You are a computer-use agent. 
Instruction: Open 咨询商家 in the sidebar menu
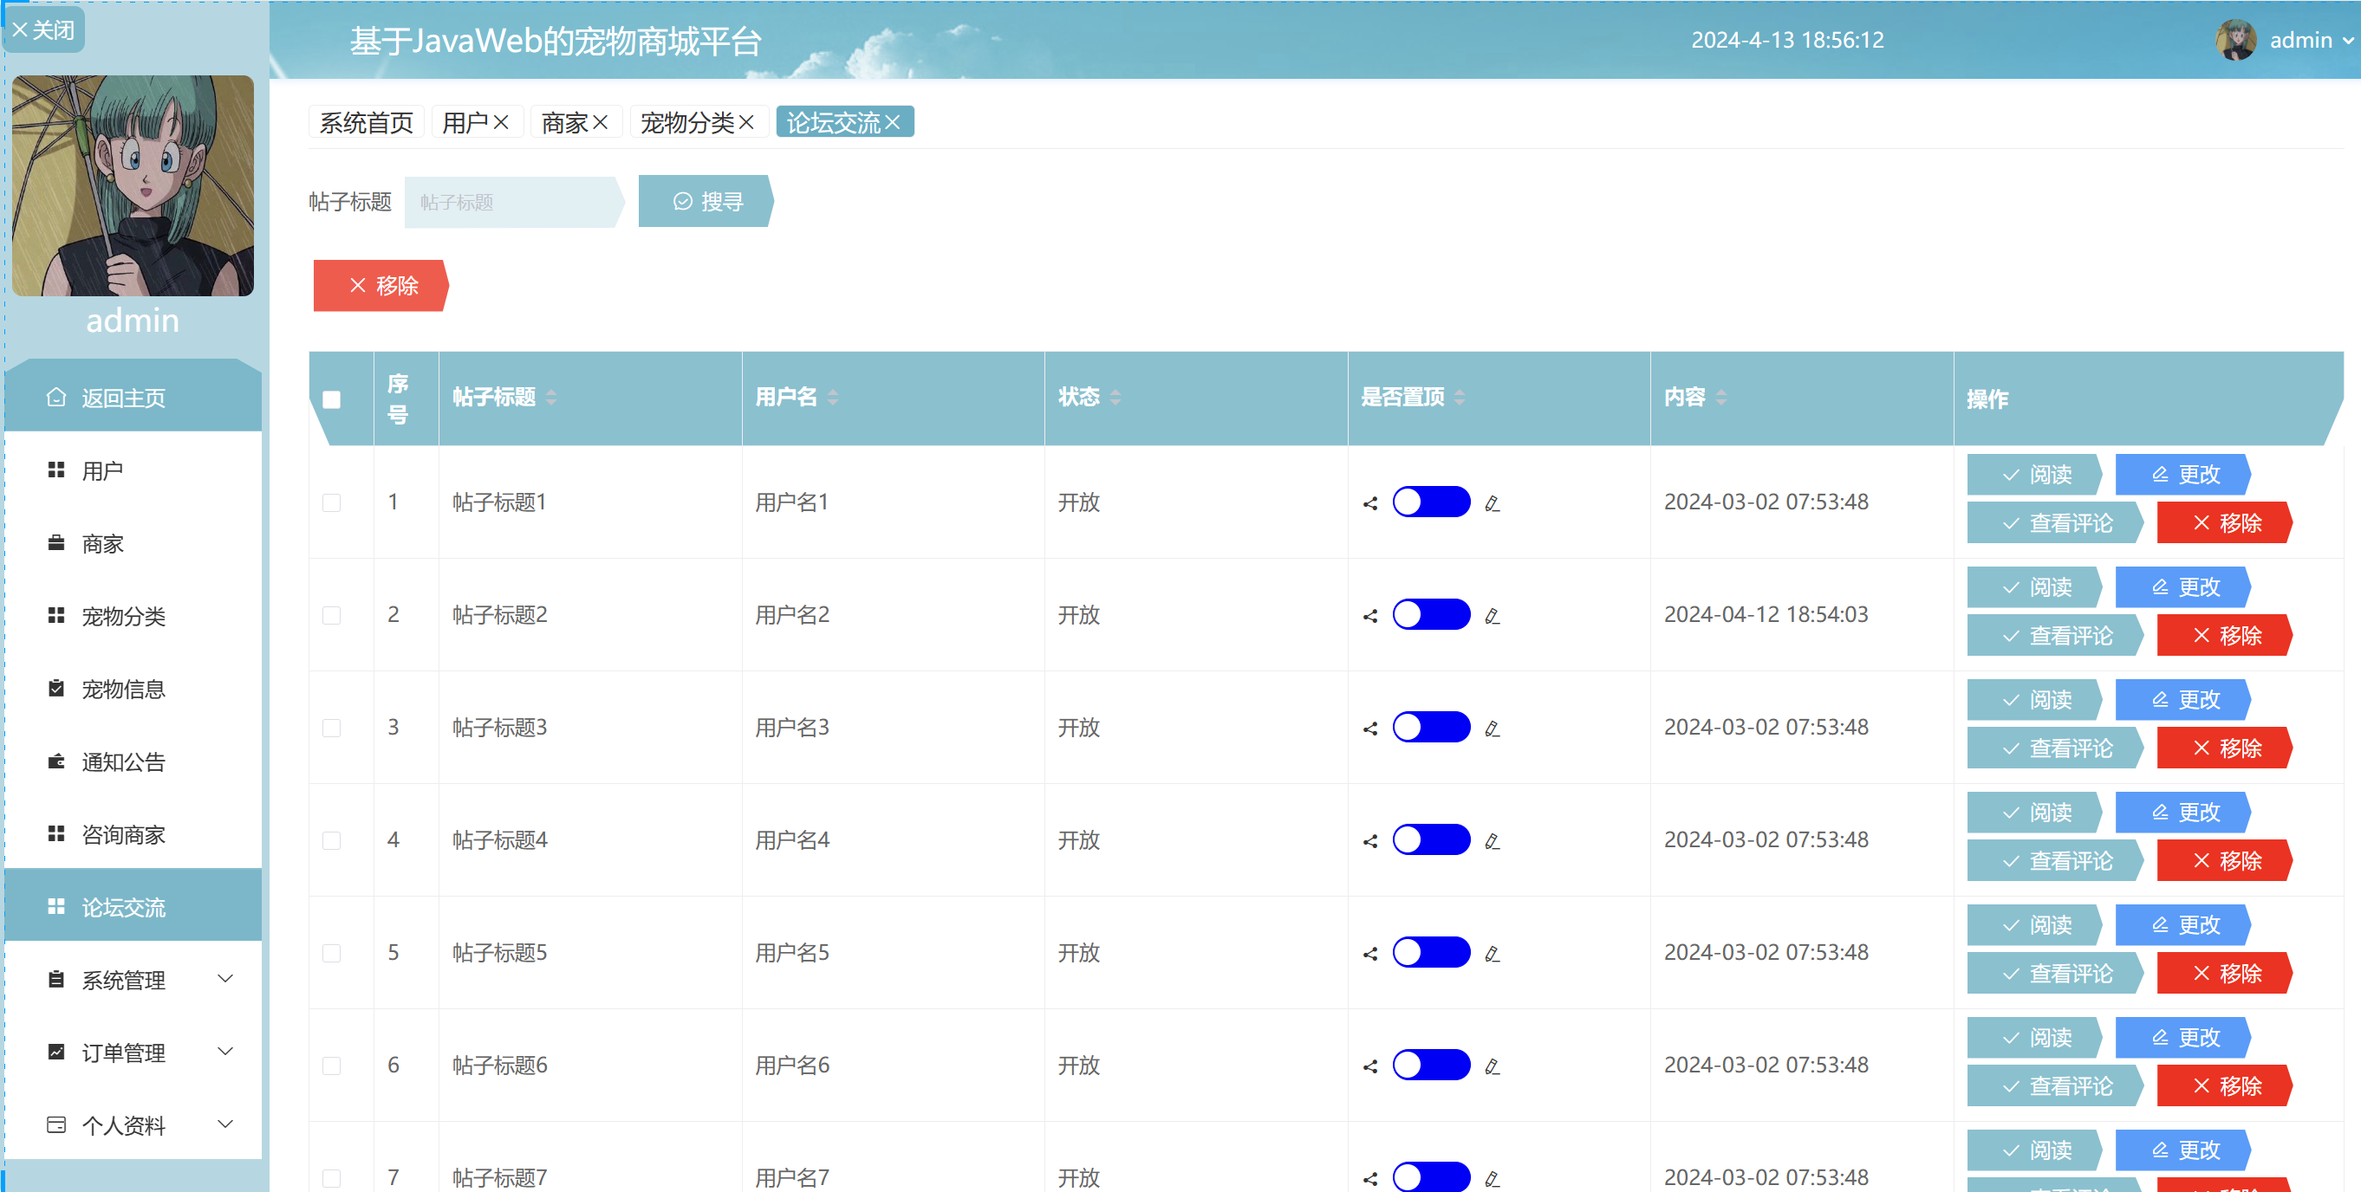[123, 835]
